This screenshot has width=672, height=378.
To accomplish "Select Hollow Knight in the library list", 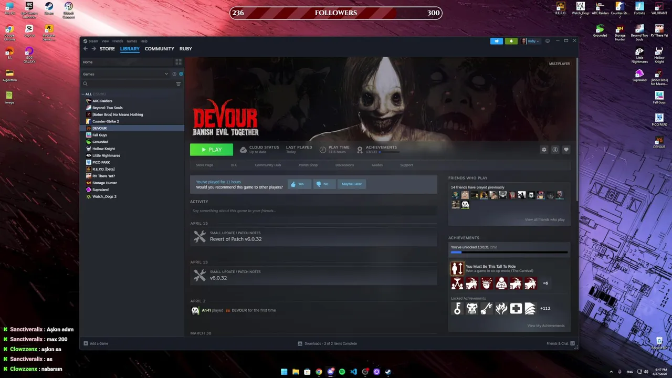I will pos(132,149).
